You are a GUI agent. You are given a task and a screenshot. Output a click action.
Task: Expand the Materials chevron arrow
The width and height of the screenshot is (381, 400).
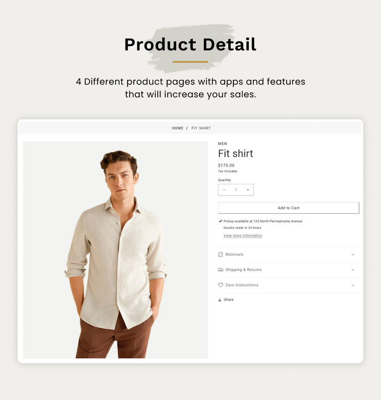tap(353, 255)
